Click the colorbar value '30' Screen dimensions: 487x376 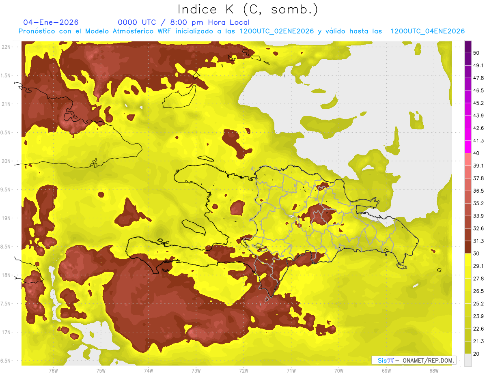tap(476, 254)
